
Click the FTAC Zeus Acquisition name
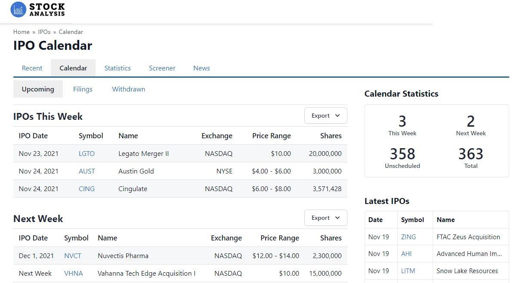pos(468,237)
